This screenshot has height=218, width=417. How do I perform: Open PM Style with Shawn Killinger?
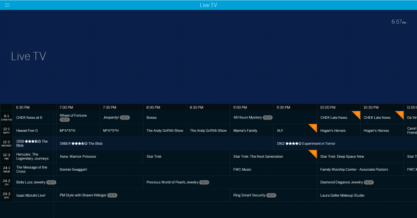143,195
